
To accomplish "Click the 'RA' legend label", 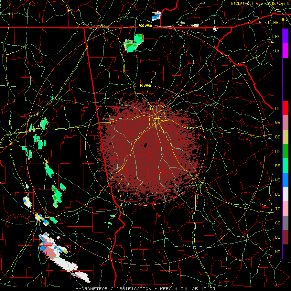I will (x=277, y=166).
